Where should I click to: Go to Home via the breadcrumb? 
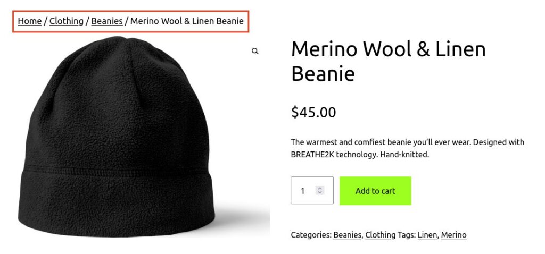pyautogui.click(x=29, y=21)
